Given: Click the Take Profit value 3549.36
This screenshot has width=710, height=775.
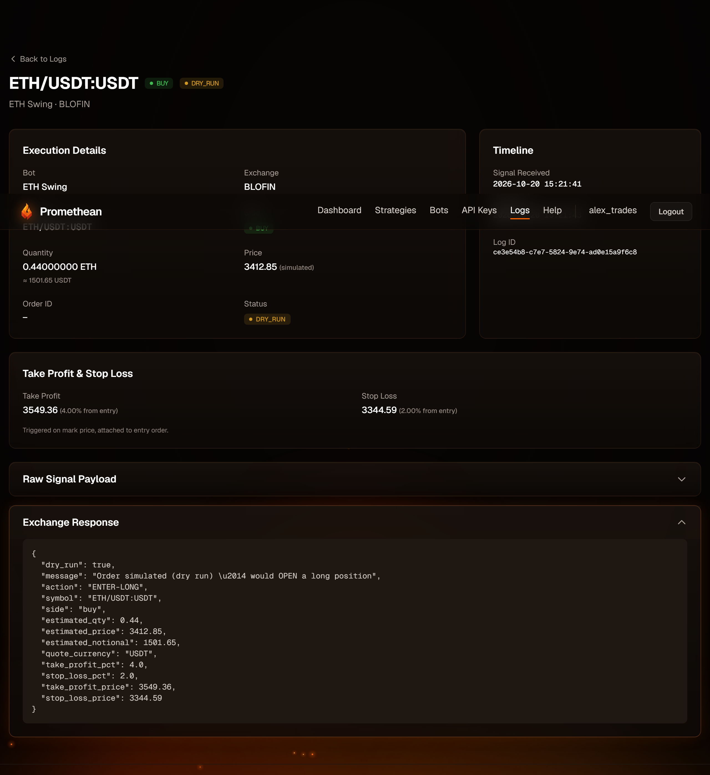Looking at the screenshot, I should pos(40,410).
